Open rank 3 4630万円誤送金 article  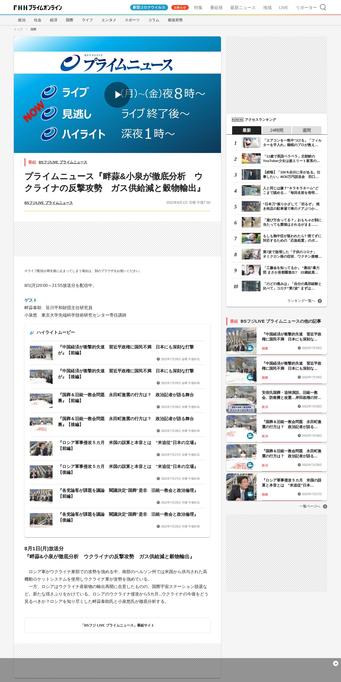[277, 174]
